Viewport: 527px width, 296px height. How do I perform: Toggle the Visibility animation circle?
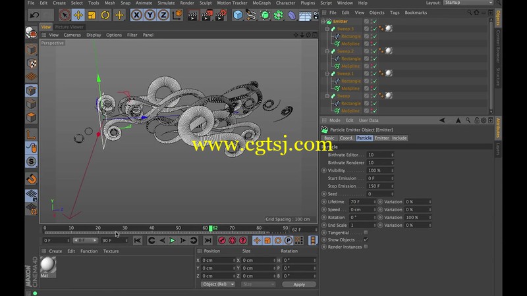[324, 170]
